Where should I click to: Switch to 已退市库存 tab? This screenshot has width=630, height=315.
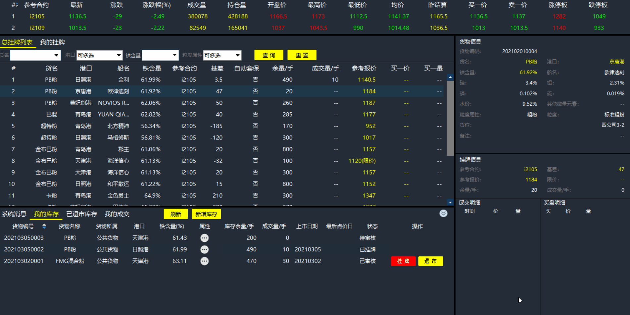coord(82,214)
